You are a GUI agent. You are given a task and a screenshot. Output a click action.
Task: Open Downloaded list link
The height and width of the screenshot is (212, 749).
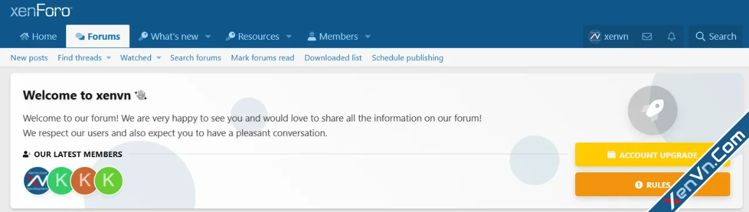333,58
